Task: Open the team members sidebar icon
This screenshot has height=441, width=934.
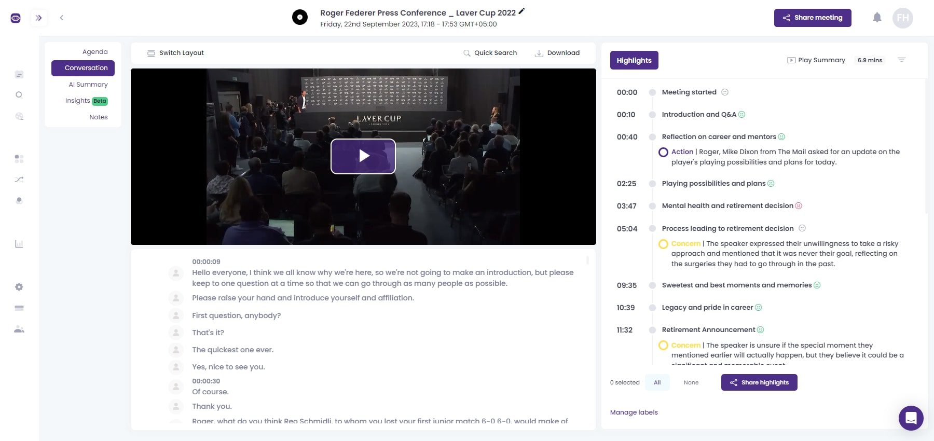Action: 19,329
